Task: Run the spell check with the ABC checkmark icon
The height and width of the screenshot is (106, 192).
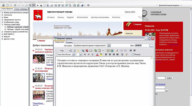Action: coord(122,54)
